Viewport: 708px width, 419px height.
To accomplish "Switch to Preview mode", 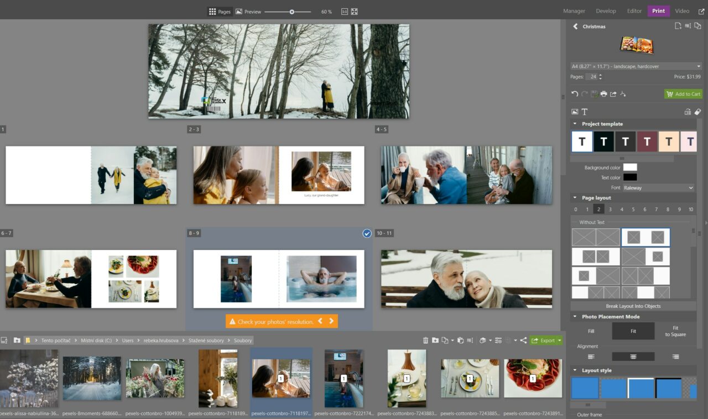I will [x=248, y=11].
